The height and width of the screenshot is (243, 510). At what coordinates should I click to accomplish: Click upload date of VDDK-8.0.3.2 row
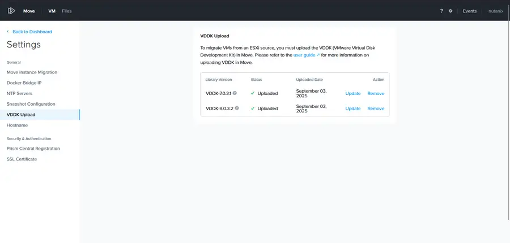[311, 109]
